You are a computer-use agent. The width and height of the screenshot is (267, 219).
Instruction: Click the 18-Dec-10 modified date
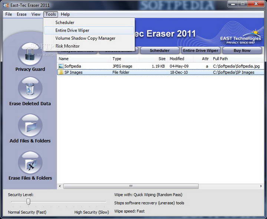179,72
